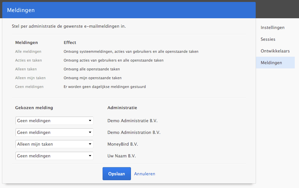Click the 'Ontvang mijn openstaande taken' description
The width and height of the screenshot is (299, 188).
(x=93, y=78)
